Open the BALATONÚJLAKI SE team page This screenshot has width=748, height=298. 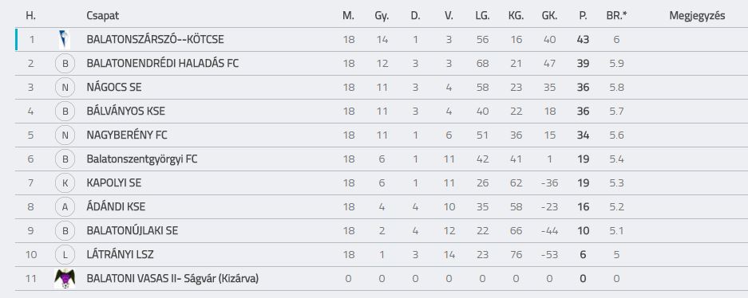[x=133, y=231]
